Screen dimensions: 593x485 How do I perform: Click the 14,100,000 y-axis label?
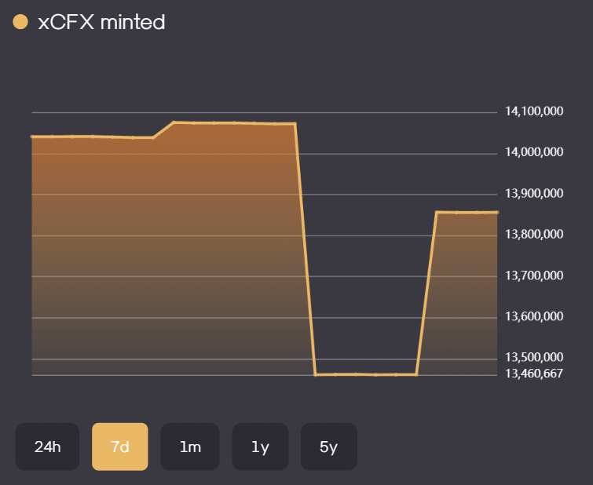534,111
